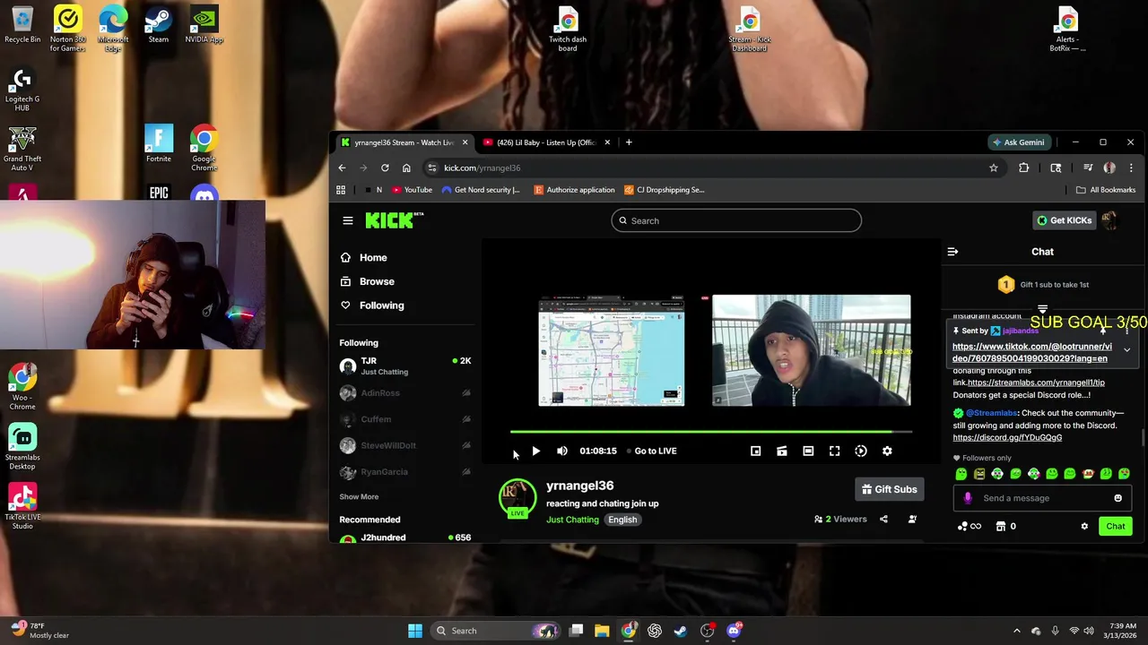Image resolution: width=1148 pixels, height=645 pixels.
Task: Send message with green Chat button
Action: pyautogui.click(x=1116, y=526)
